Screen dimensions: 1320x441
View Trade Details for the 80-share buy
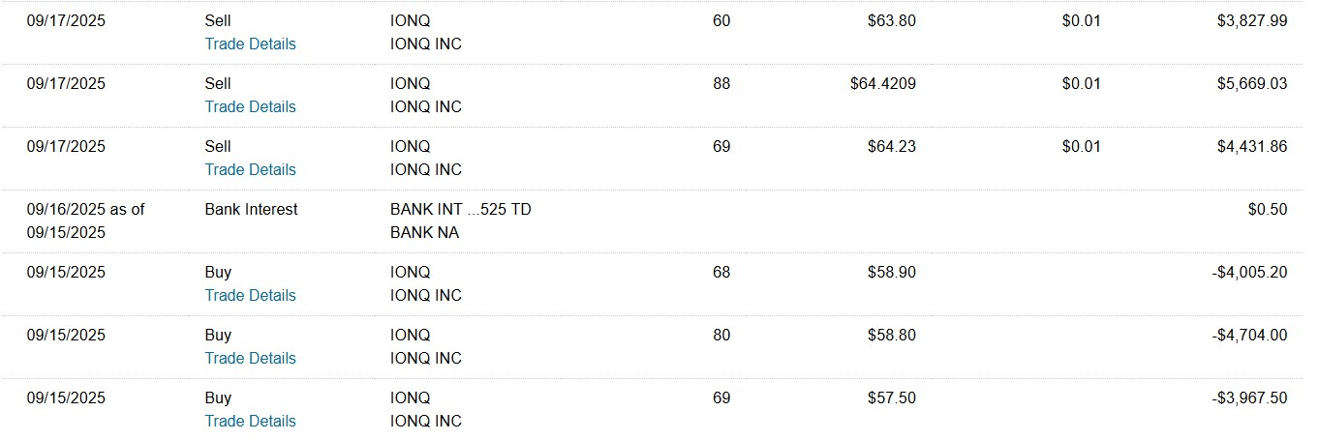250,358
